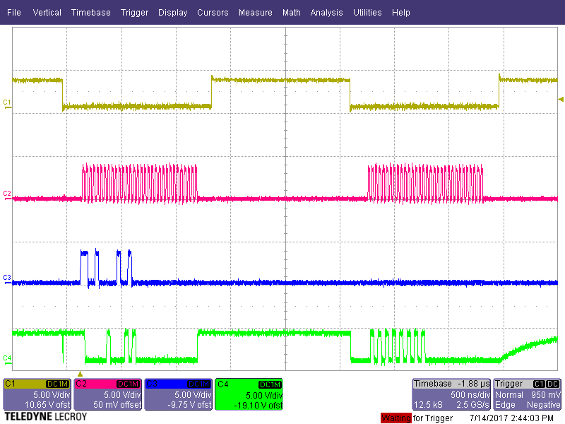Open the Trigger settings box showing Normal mode

point(526,394)
